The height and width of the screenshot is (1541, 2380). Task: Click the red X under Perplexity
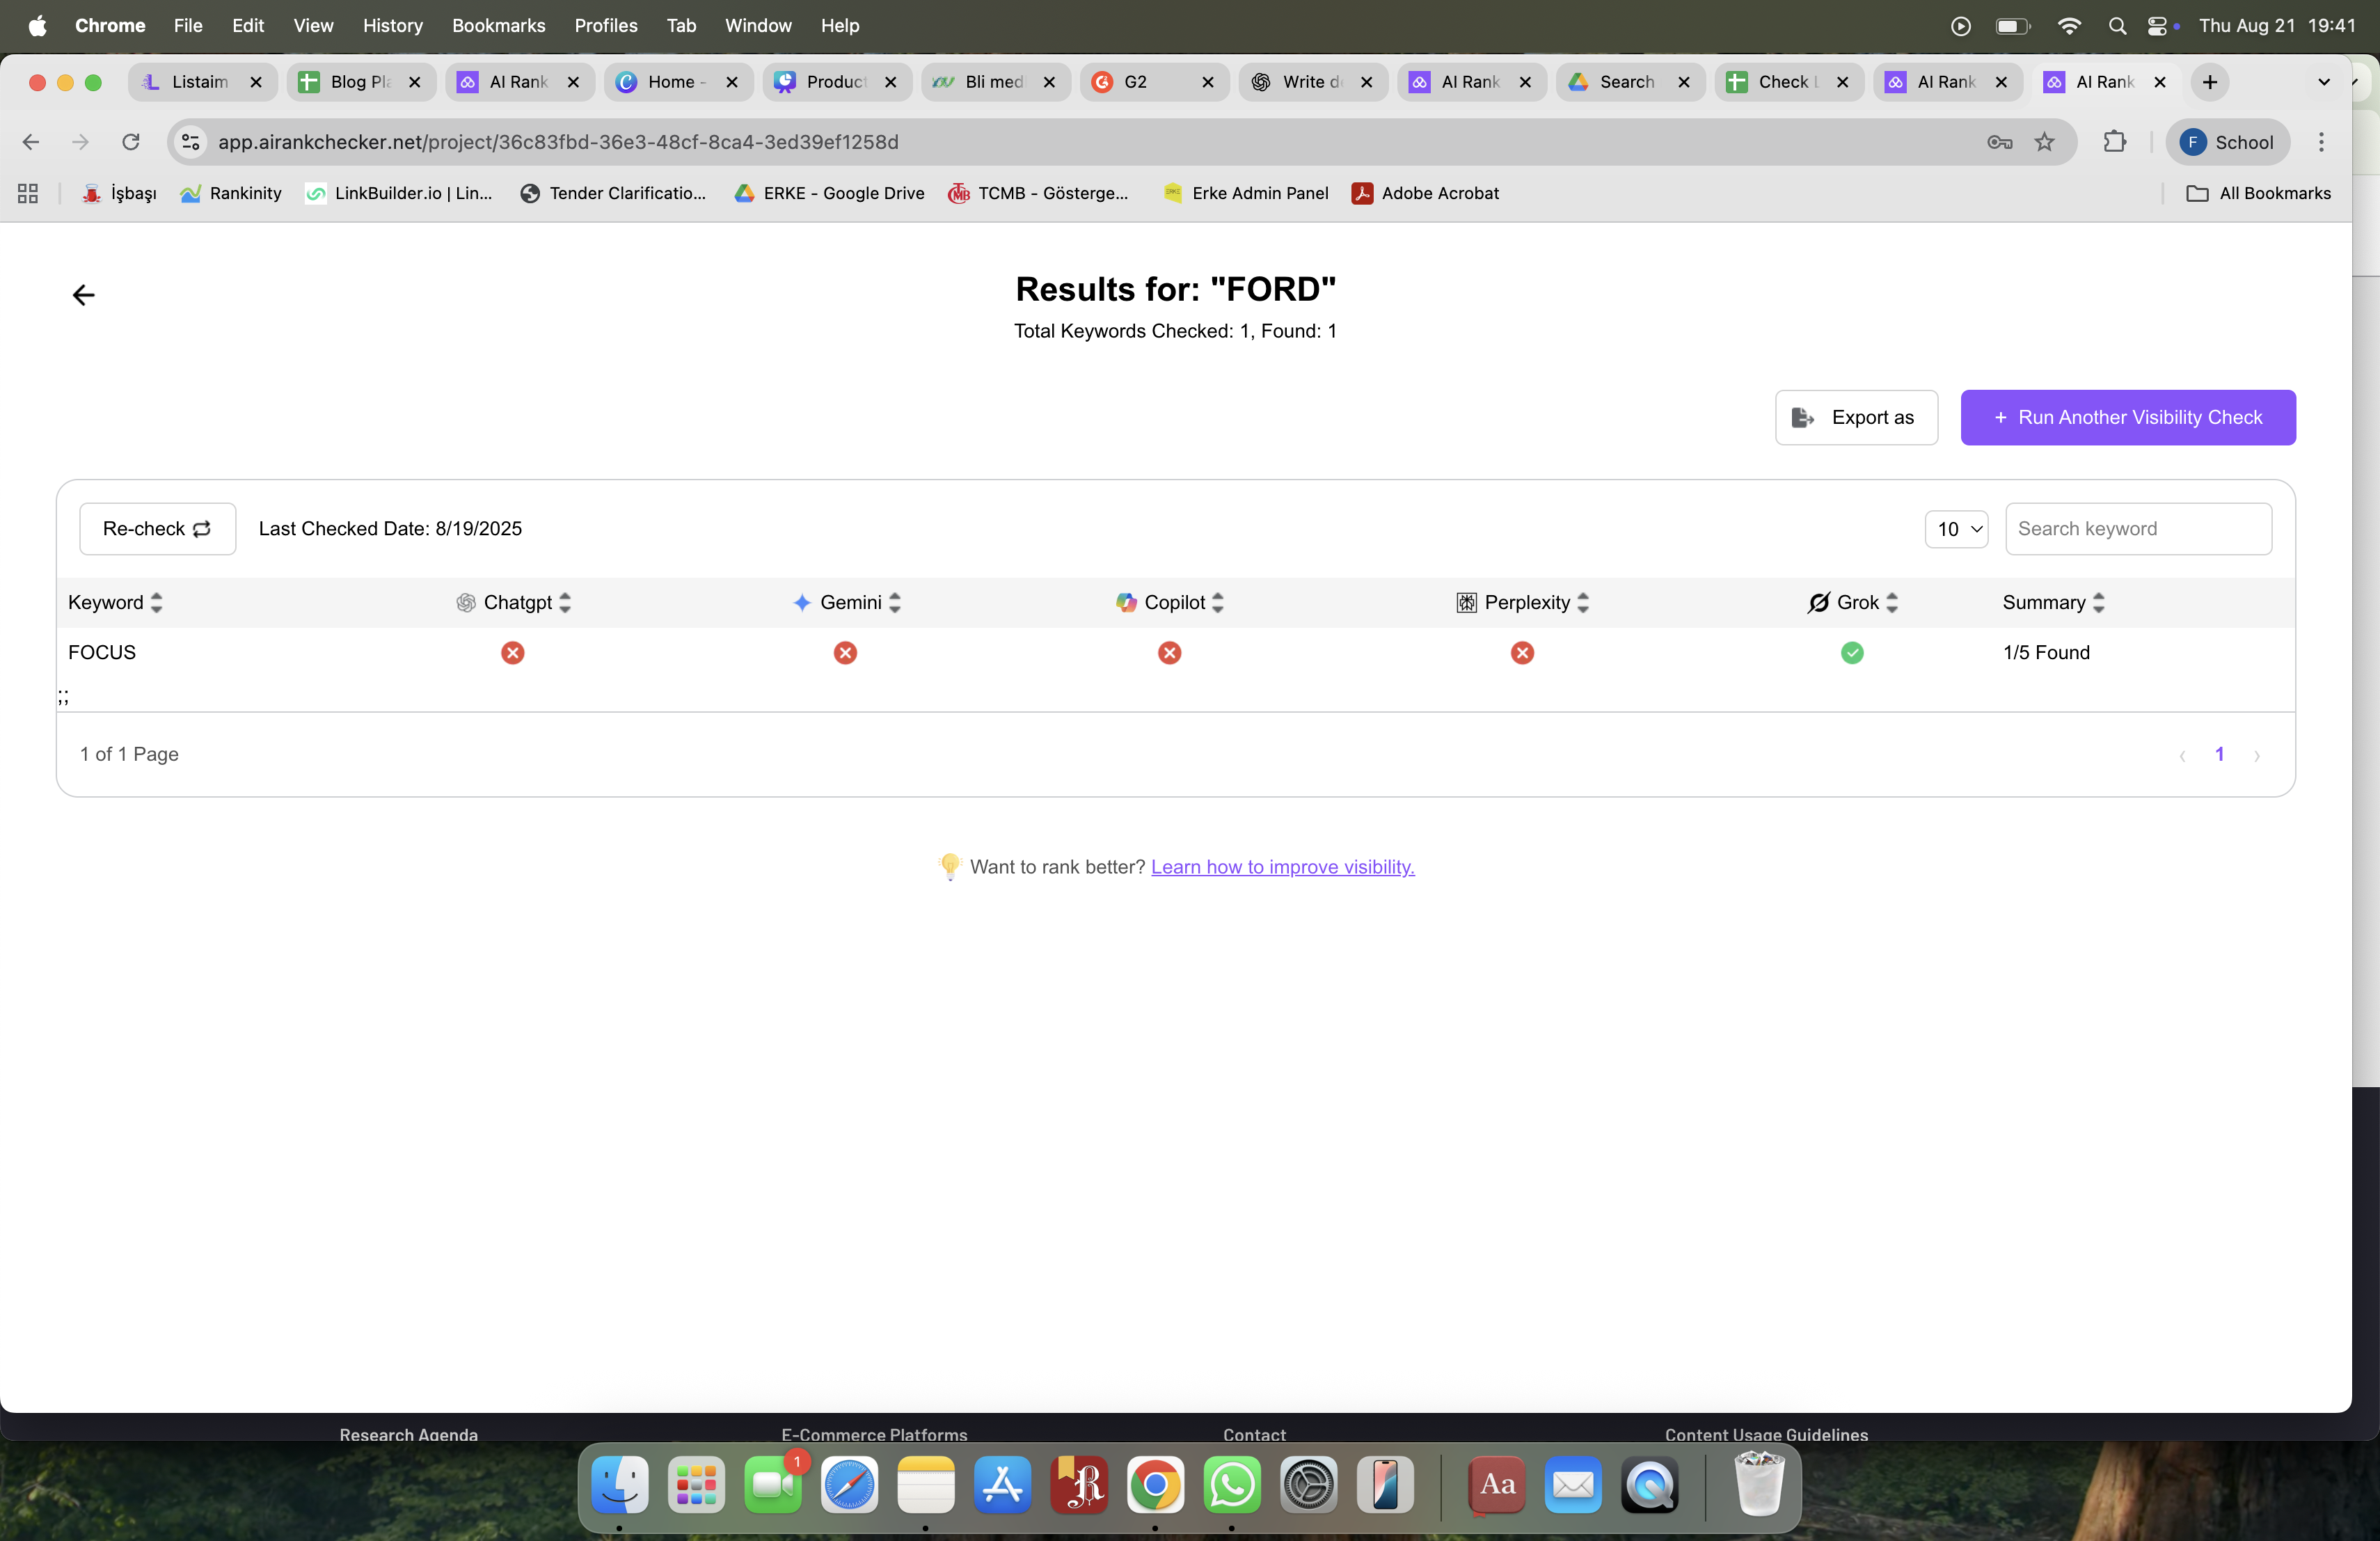(1522, 653)
